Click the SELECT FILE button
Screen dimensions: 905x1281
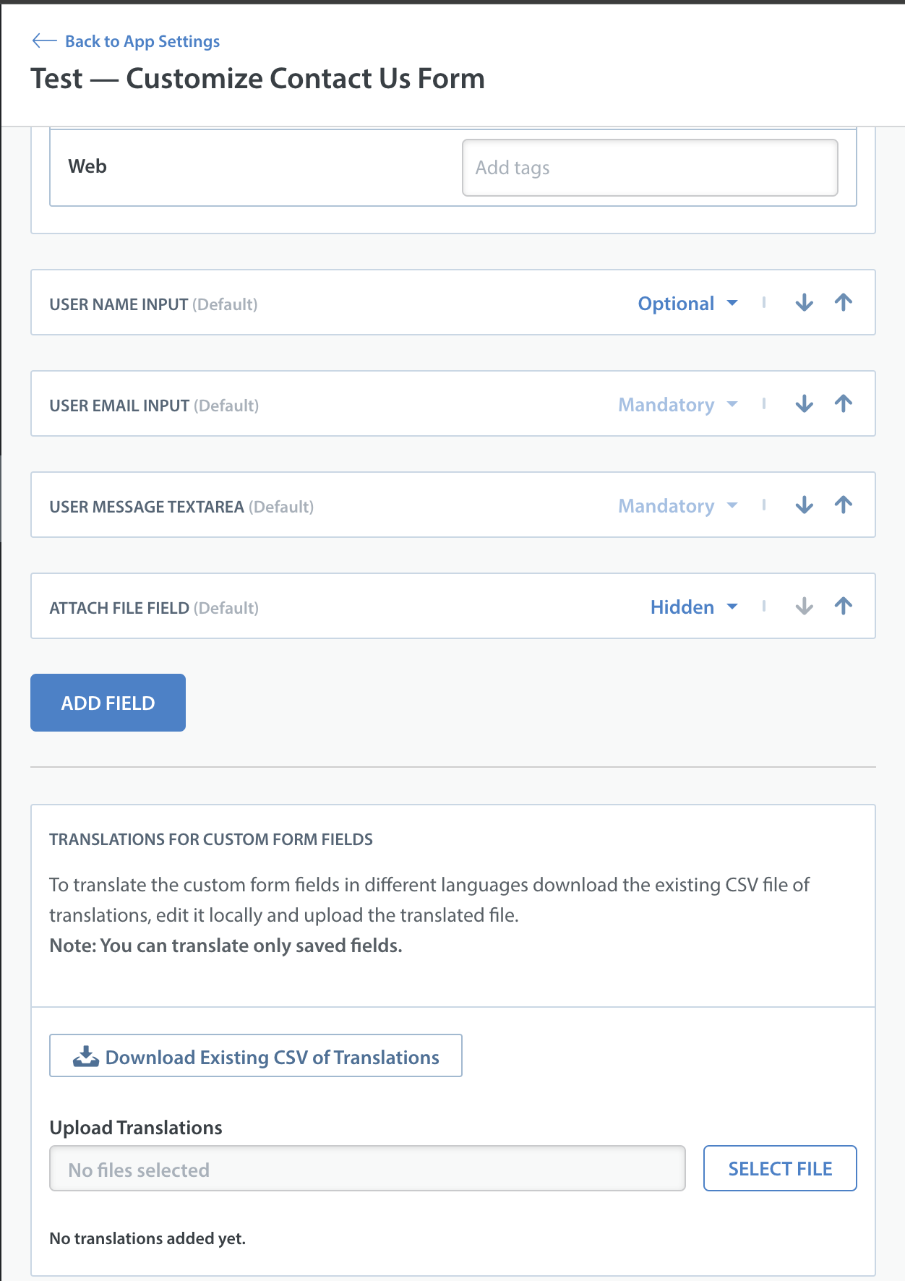780,1168
